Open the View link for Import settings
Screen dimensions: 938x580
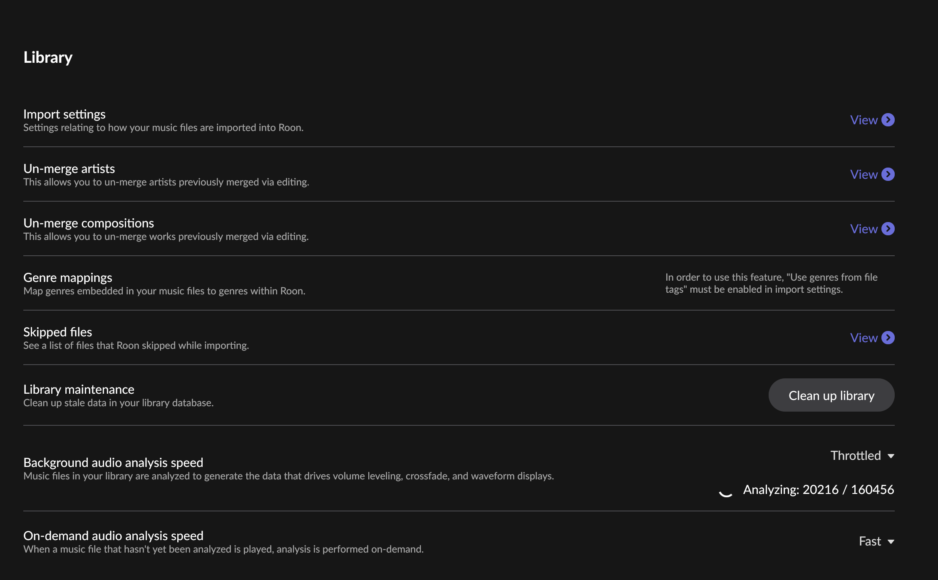click(x=864, y=120)
